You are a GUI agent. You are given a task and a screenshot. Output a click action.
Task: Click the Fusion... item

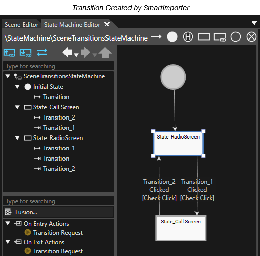(58, 212)
